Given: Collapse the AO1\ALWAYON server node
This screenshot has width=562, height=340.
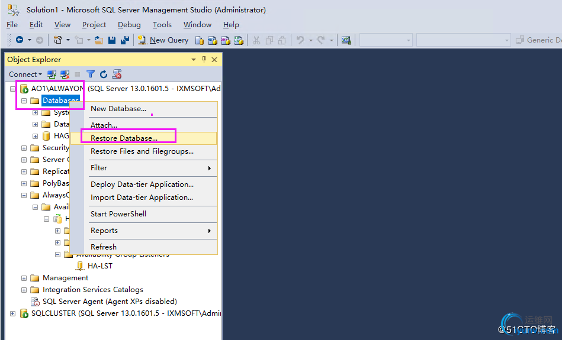Looking at the screenshot, I should click(x=12, y=89).
